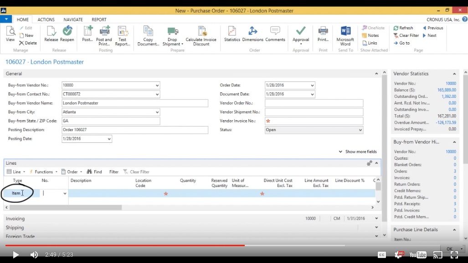Open Outstanding Orders 1,392.00 link
This screenshot has height=263, width=468.
448,96
